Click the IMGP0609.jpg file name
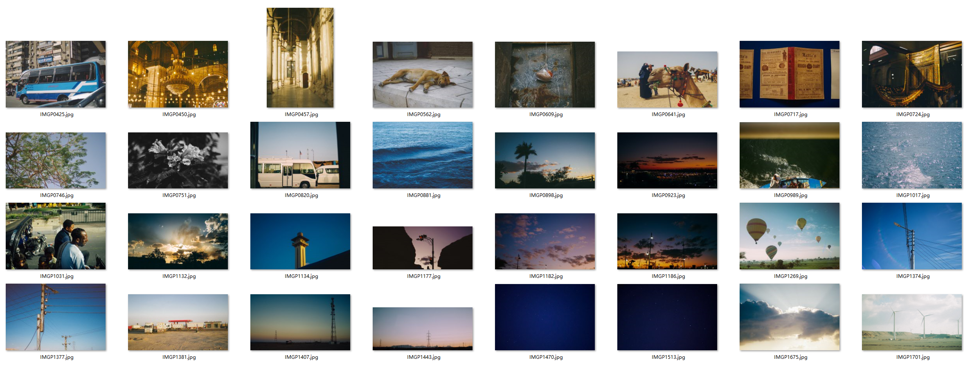This screenshot has height=376, width=972. coord(546,114)
